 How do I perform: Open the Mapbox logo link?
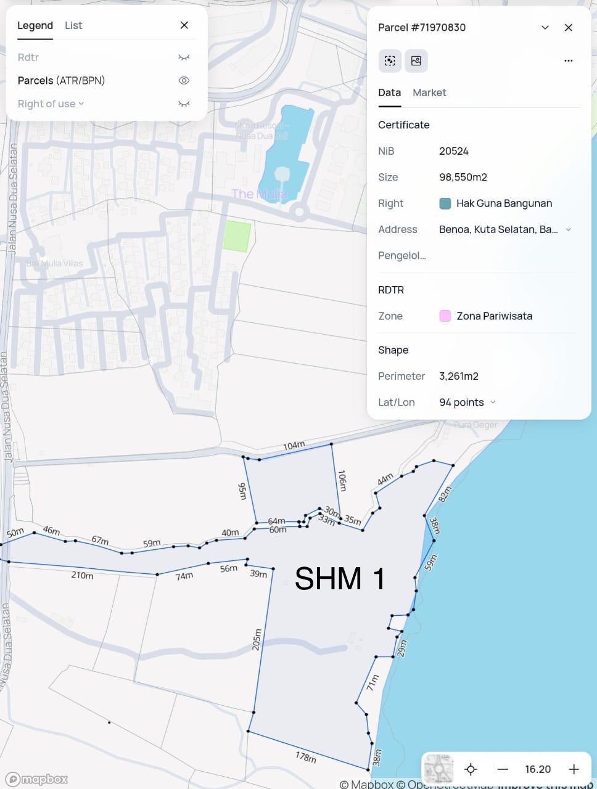click(37, 779)
